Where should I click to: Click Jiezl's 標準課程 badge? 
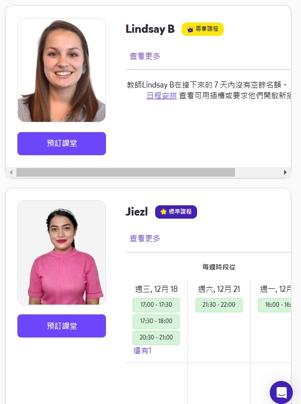pyautogui.click(x=176, y=212)
